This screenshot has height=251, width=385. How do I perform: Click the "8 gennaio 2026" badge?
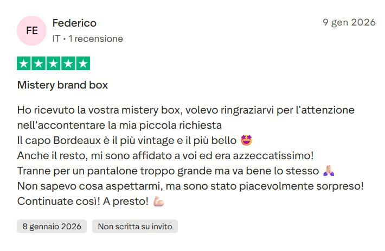[x=52, y=227]
